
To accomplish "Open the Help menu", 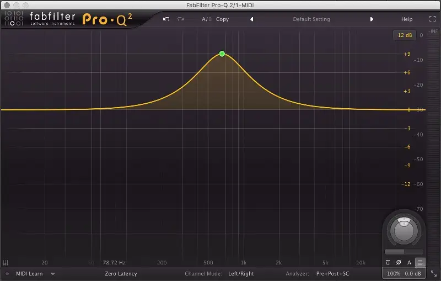I will (407, 19).
